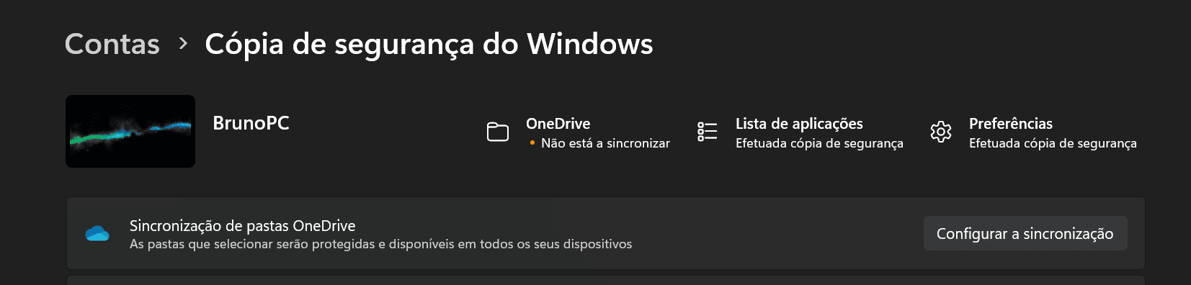Click the BrunoPC device name
Screen dimensions: 1191x285
click(251, 123)
